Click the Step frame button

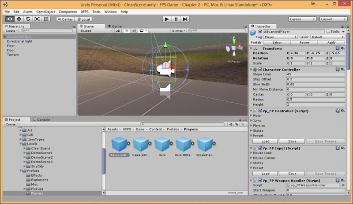click(185, 19)
